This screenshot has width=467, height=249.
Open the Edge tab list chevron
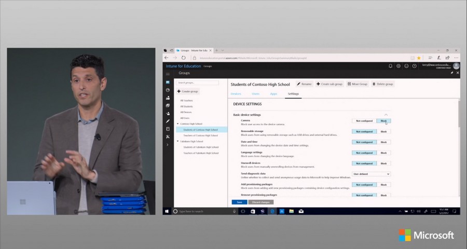(x=223, y=50)
